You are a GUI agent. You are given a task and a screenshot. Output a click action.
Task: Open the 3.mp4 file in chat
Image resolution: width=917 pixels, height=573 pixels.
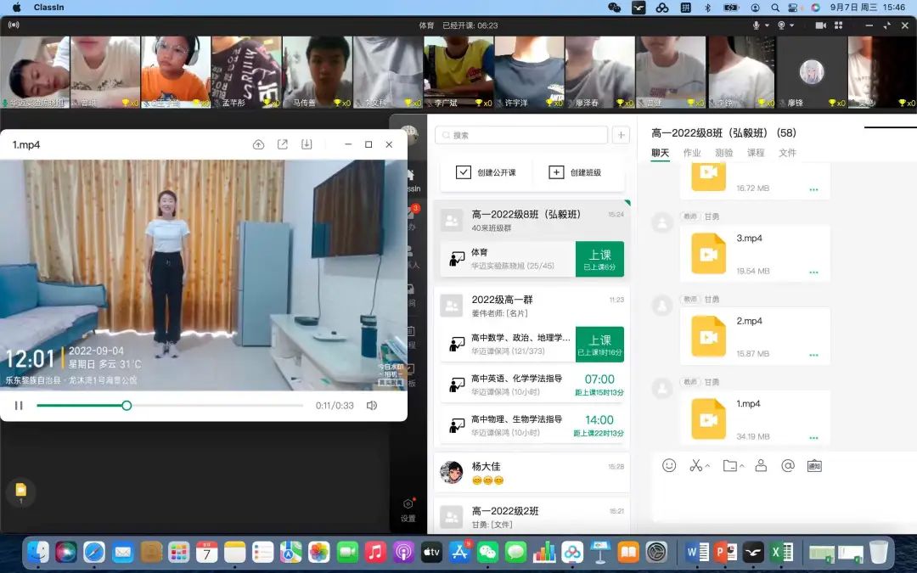point(708,252)
